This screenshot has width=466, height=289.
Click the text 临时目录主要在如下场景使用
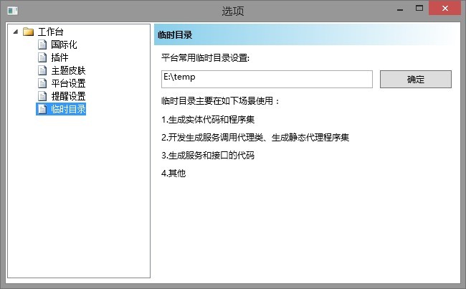pyautogui.click(x=220, y=101)
